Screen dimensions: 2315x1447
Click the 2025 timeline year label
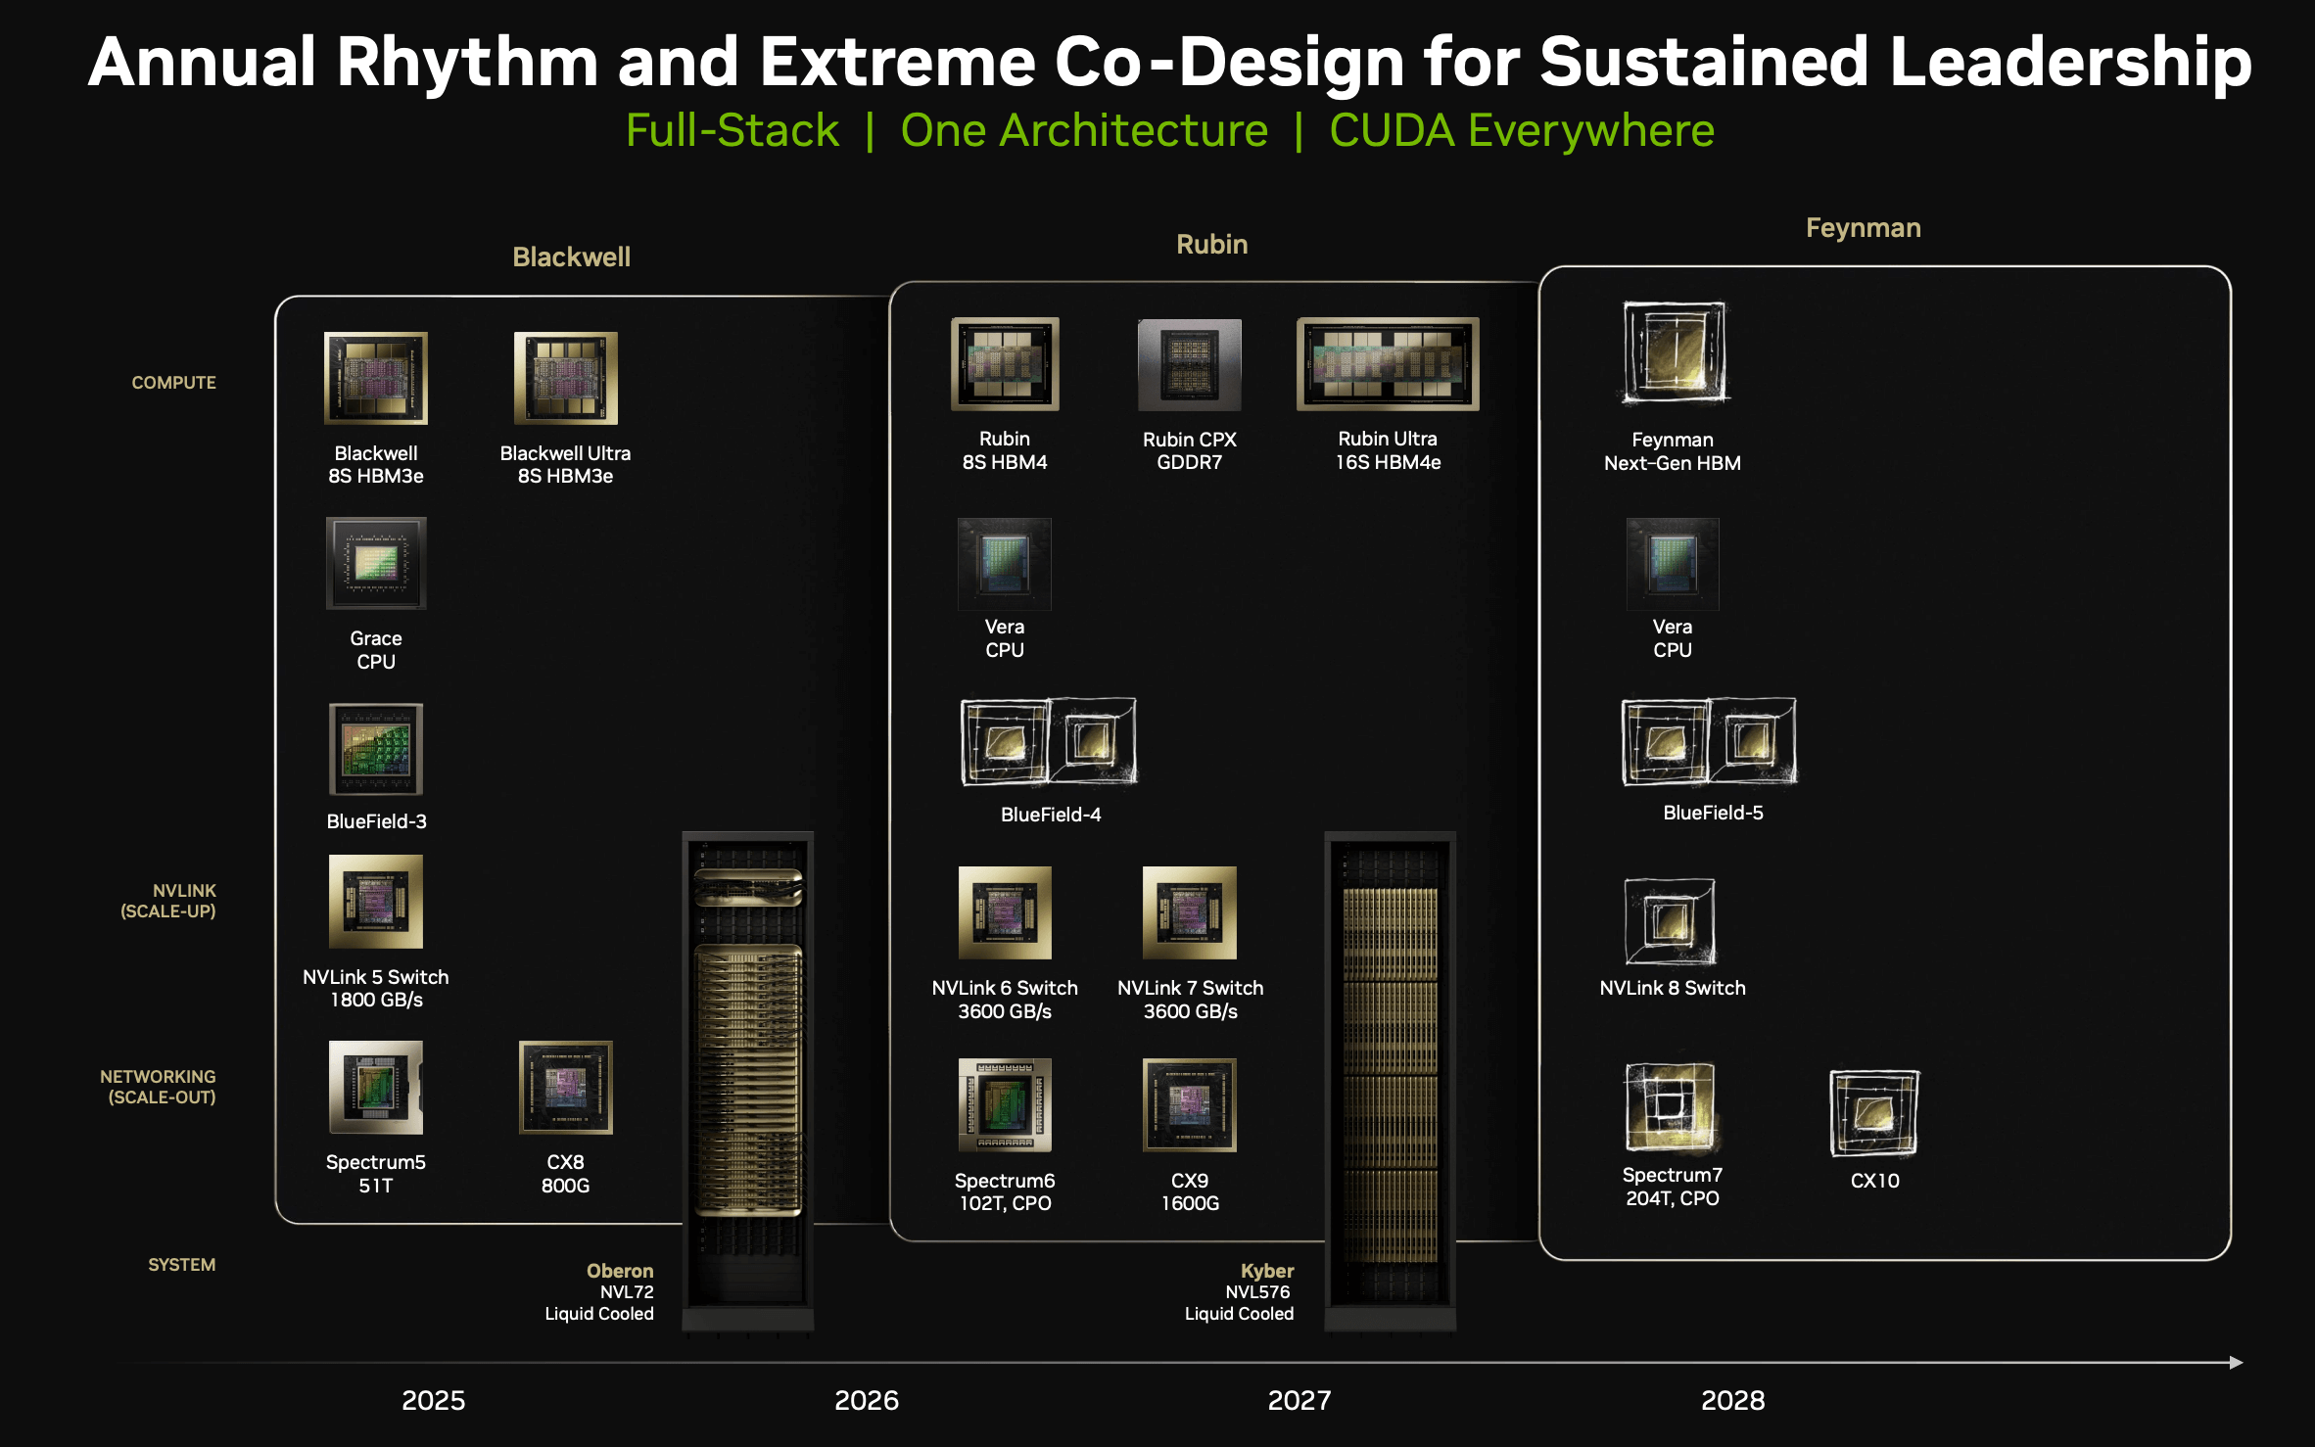point(433,1400)
